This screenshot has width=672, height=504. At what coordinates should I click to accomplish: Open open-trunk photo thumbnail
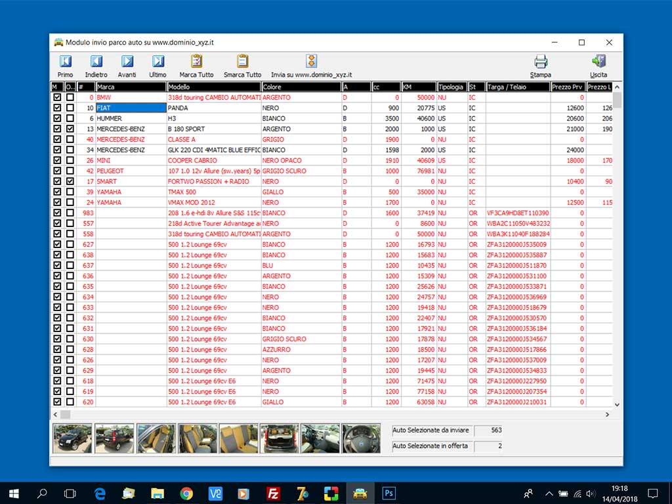279,438
